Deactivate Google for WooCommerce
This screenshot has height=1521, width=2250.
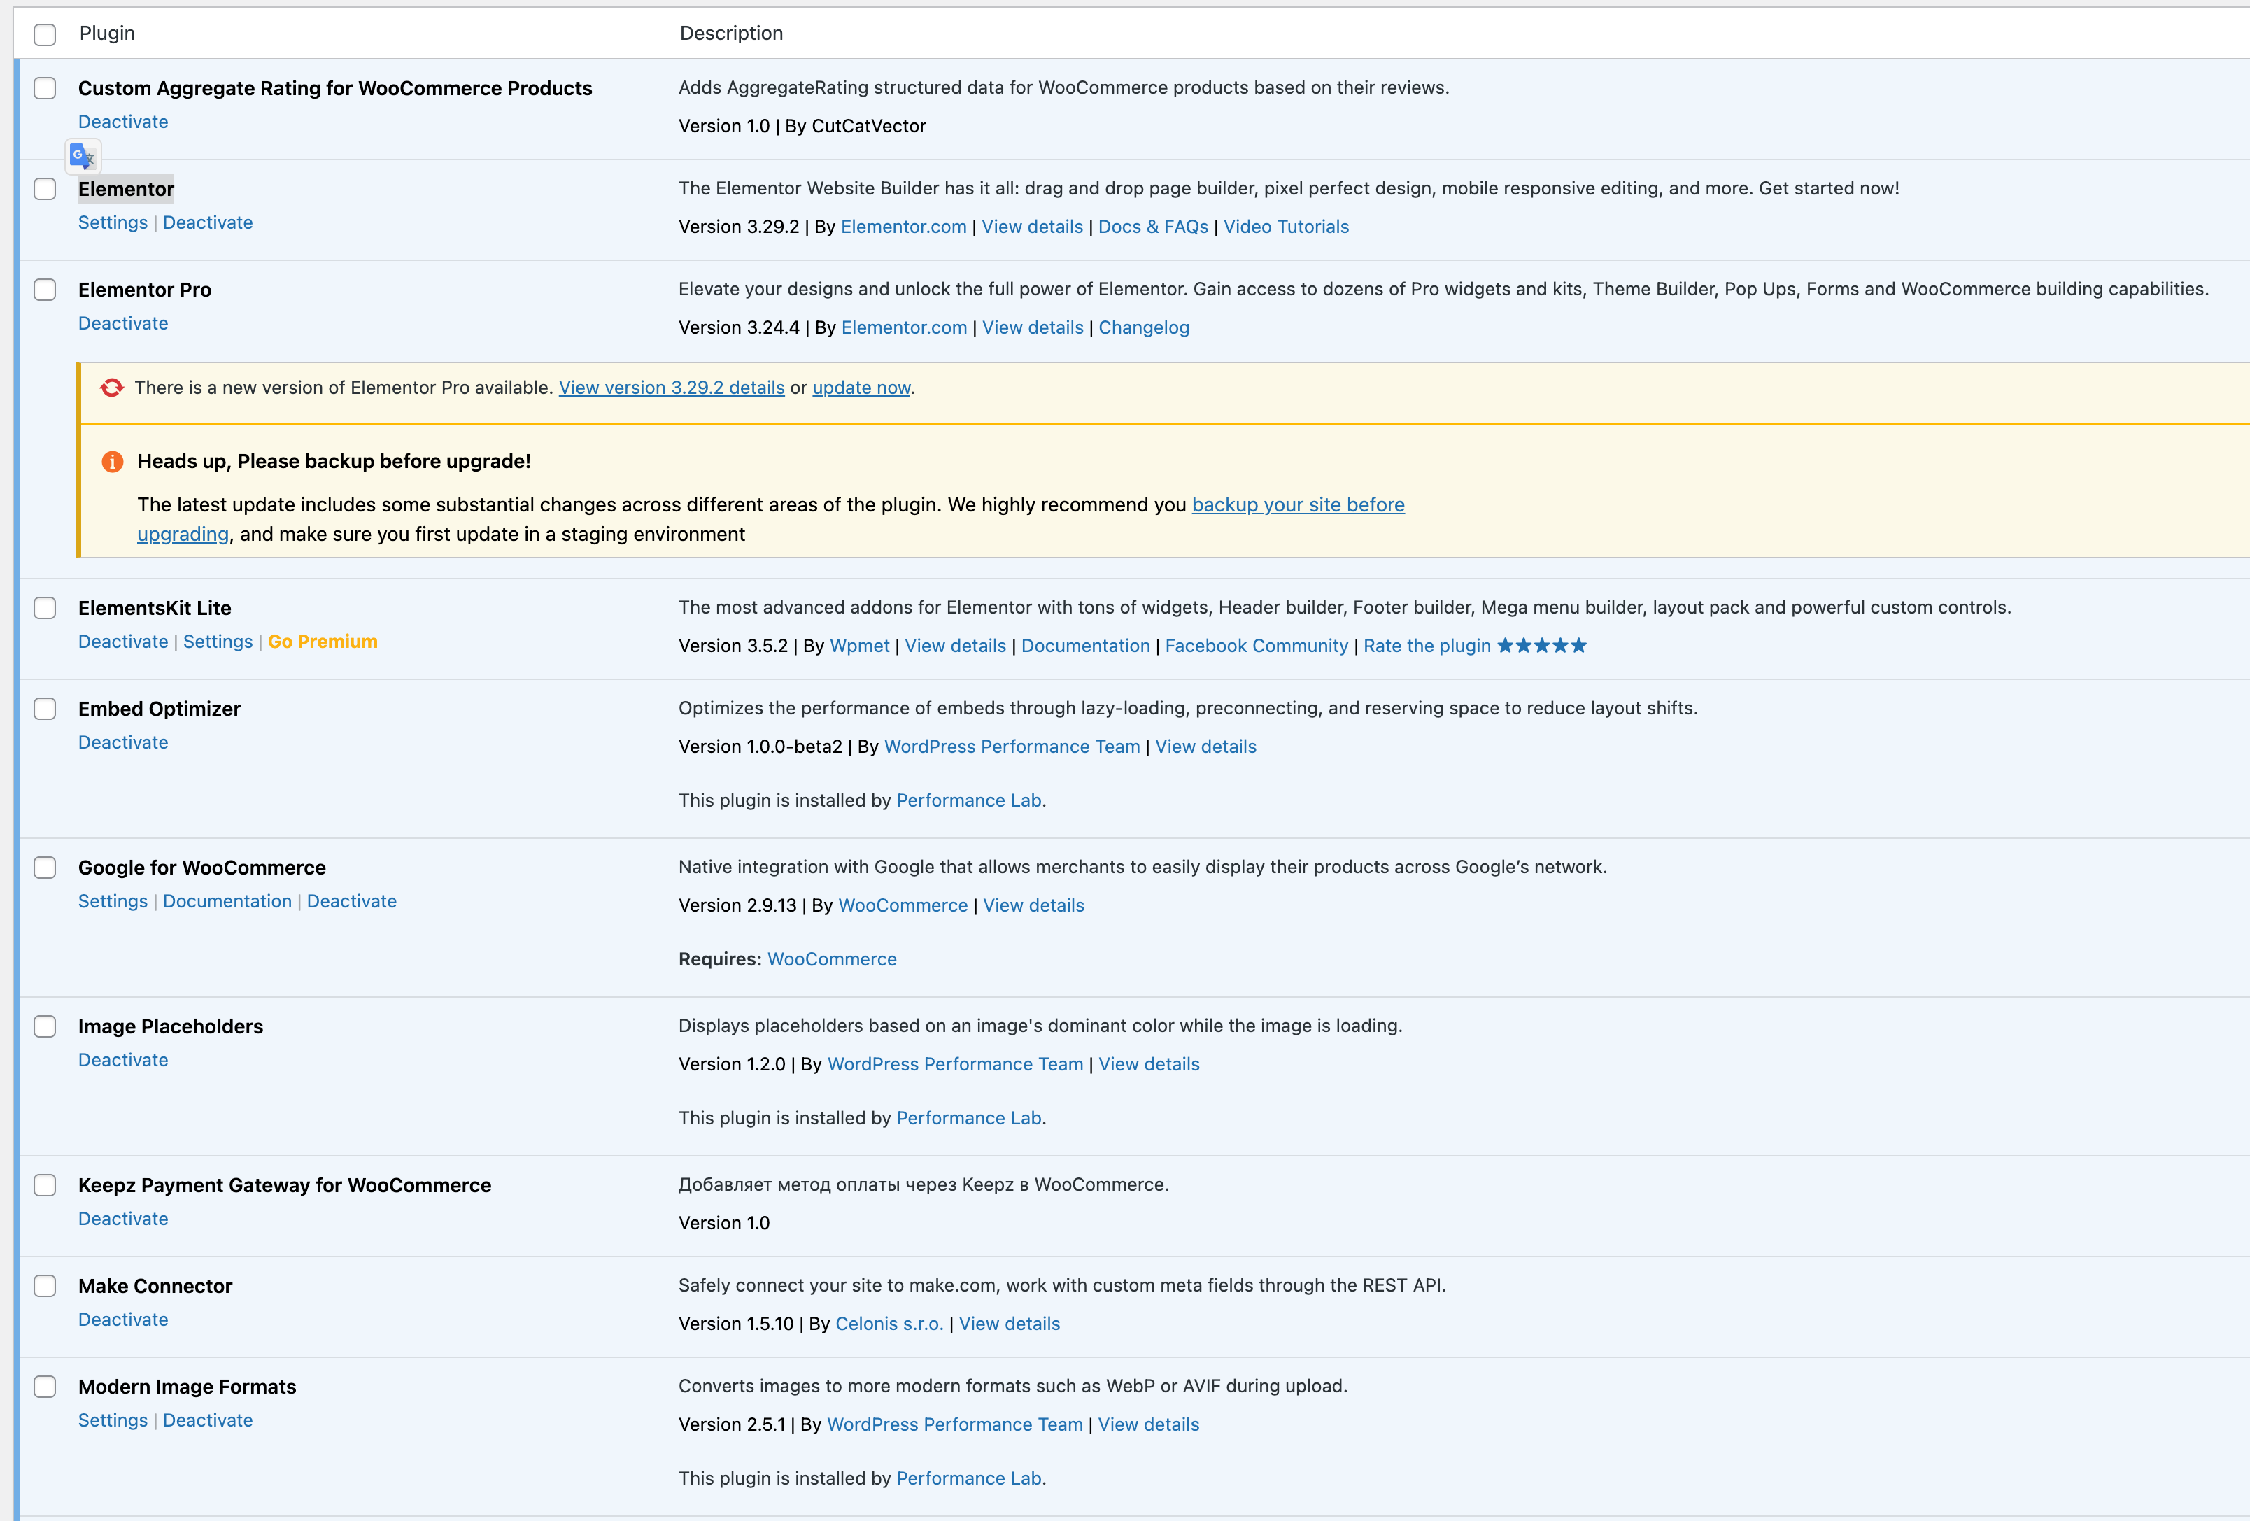[x=351, y=901]
